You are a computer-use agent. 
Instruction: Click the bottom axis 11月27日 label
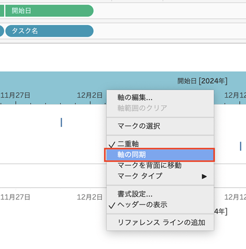tap(15, 197)
